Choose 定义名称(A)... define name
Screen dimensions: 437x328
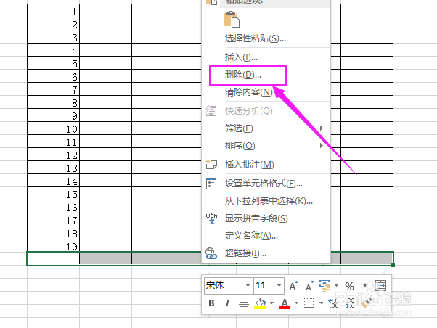point(251,236)
